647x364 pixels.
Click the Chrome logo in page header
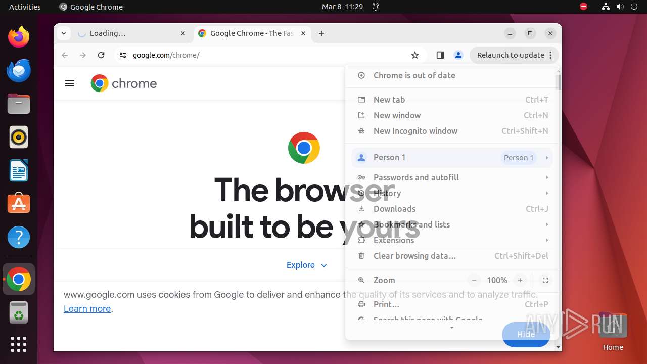click(124, 83)
